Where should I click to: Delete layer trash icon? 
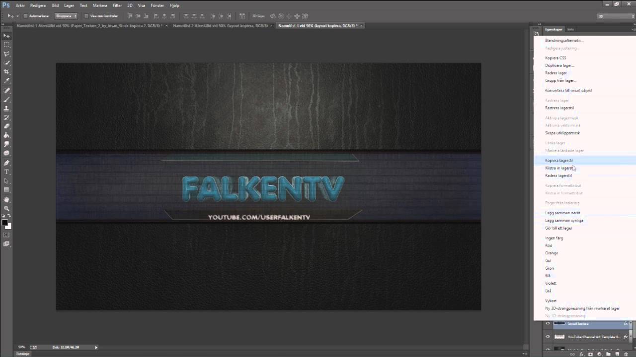(x=626, y=355)
